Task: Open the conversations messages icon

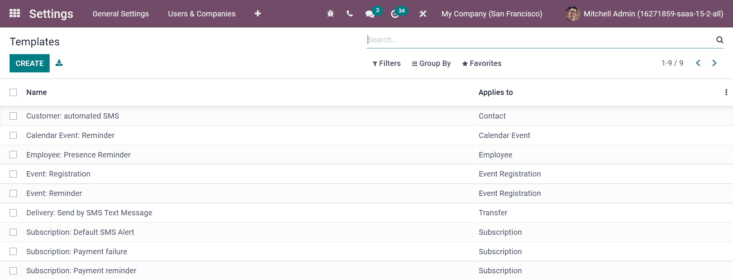Action: pyautogui.click(x=369, y=14)
